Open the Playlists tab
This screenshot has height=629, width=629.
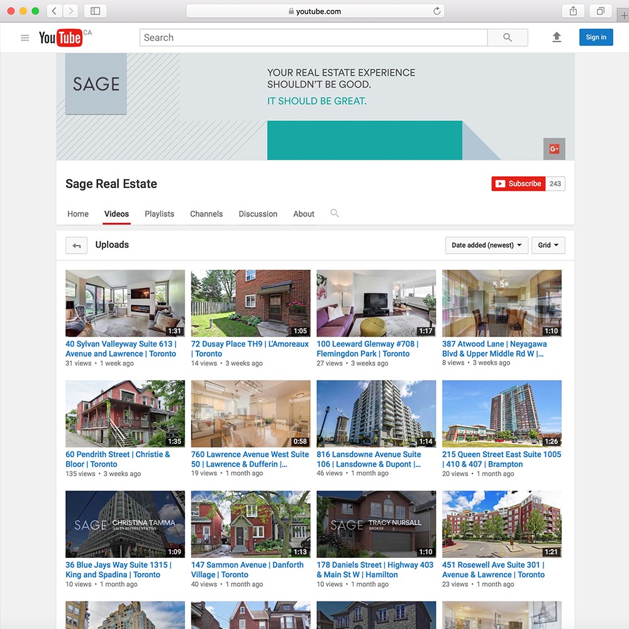[159, 214]
